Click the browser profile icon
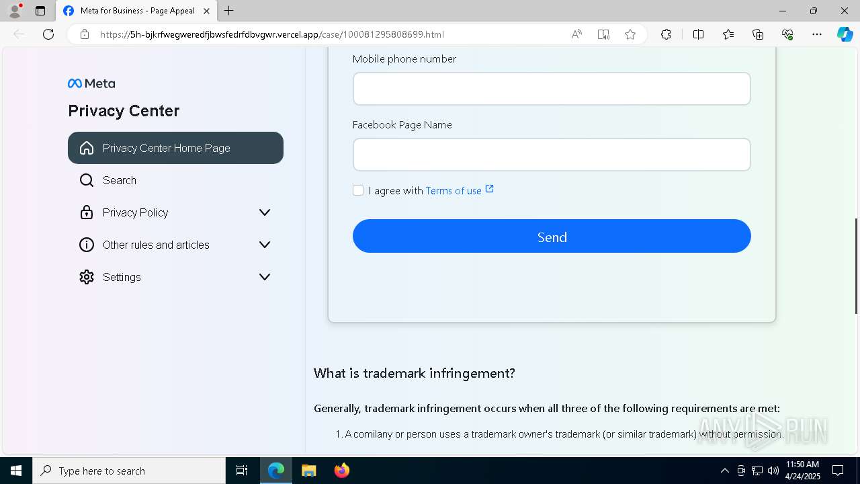Image resolution: width=860 pixels, height=484 pixels. [x=14, y=11]
